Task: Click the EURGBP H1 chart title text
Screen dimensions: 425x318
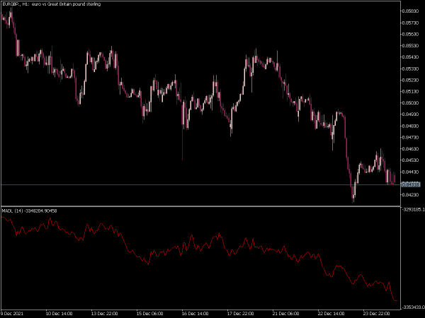Action: 52,4
